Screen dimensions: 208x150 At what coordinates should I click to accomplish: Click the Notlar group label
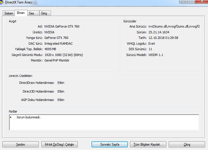pyautogui.click(x=13, y=111)
